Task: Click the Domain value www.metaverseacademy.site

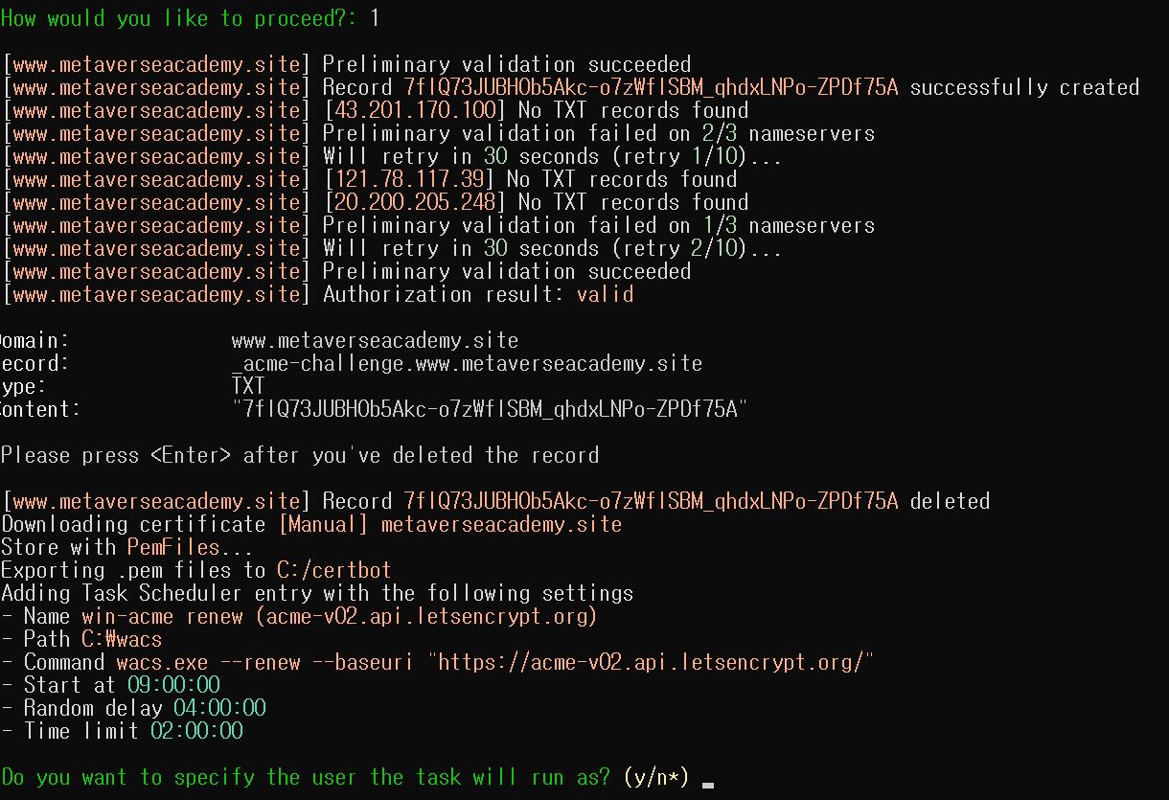Action: 375,340
